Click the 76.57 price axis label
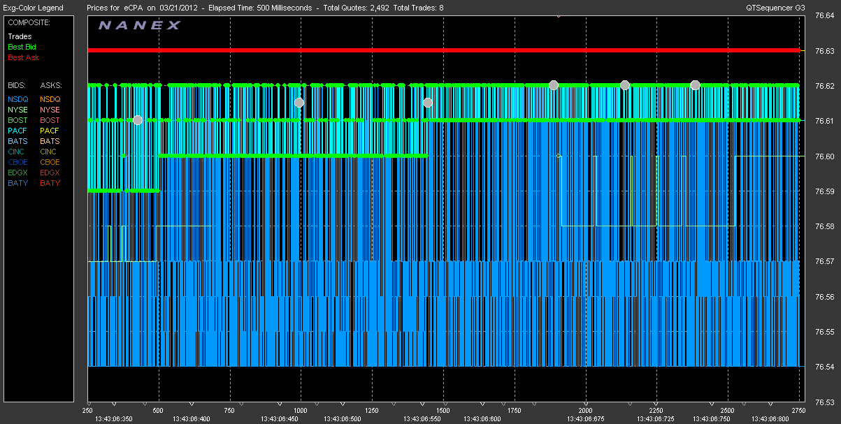This screenshot has height=424, width=841. click(x=825, y=261)
